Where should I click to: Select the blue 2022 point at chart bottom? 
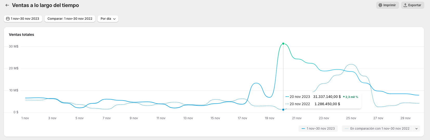(x=283, y=110)
